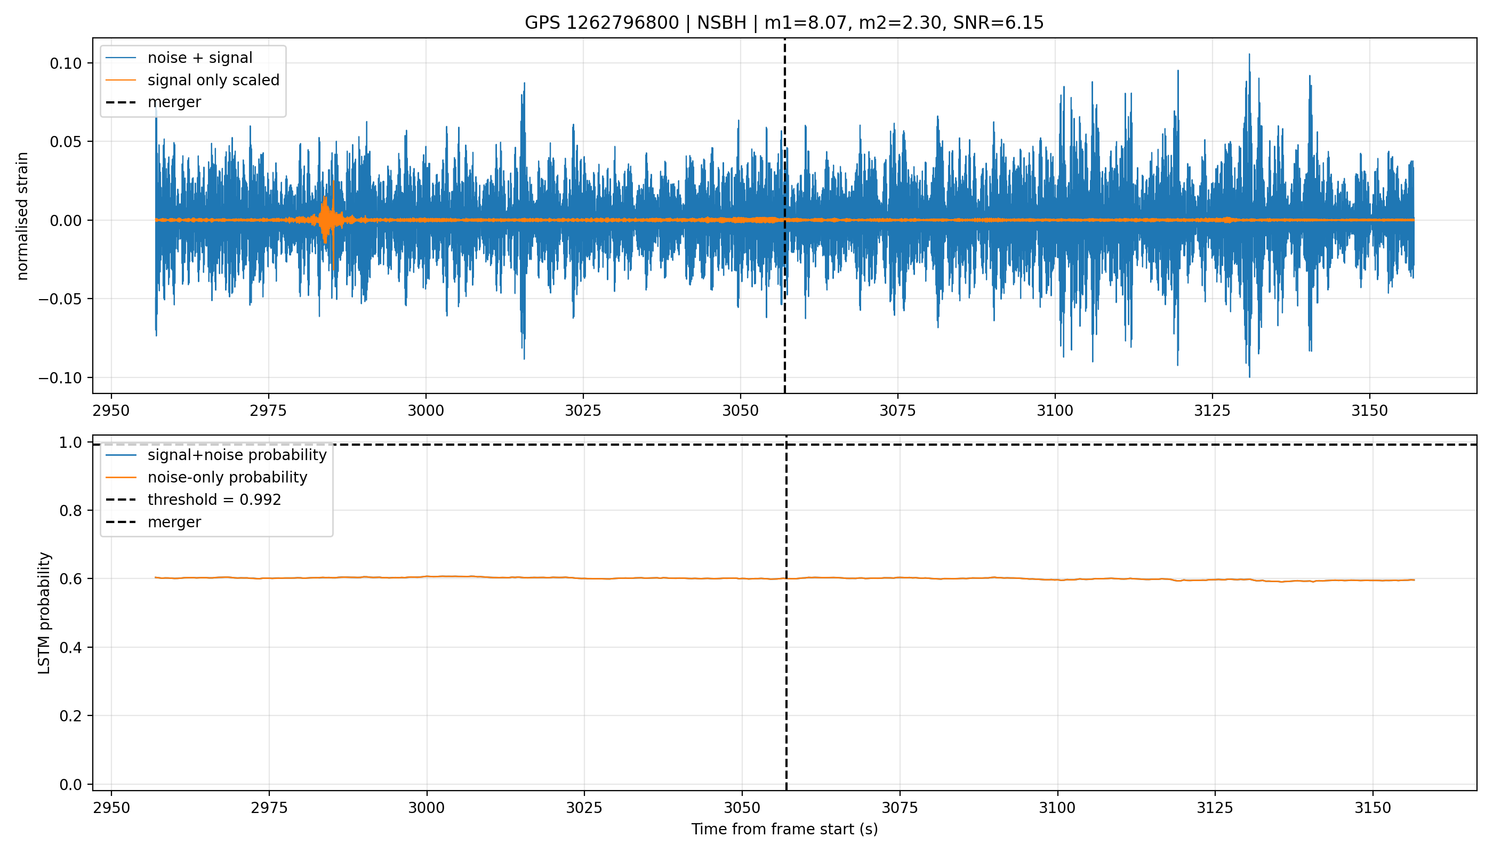Click the orange line swatch for noise-only probability
The height and width of the screenshot is (853, 1493).
(x=121, y=478)
